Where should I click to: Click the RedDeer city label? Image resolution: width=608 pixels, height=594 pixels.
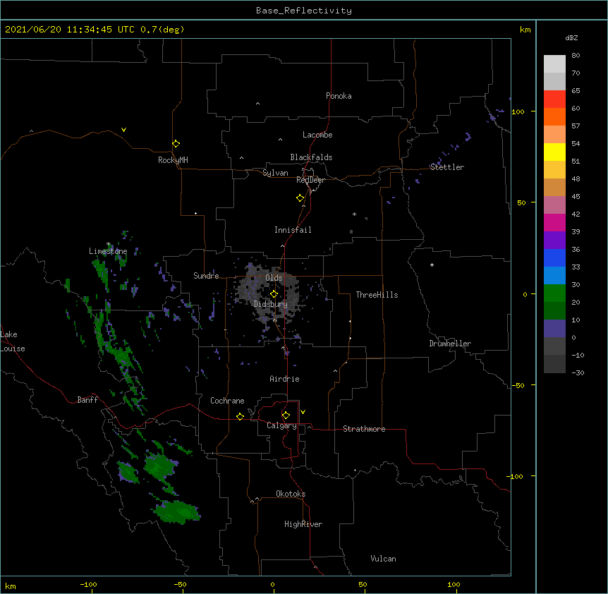(310, 180)
